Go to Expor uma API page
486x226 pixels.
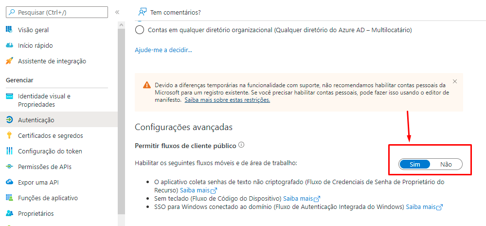point(38,182)
